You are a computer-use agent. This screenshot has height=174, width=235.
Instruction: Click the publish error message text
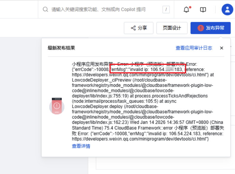tap(148, 101)
